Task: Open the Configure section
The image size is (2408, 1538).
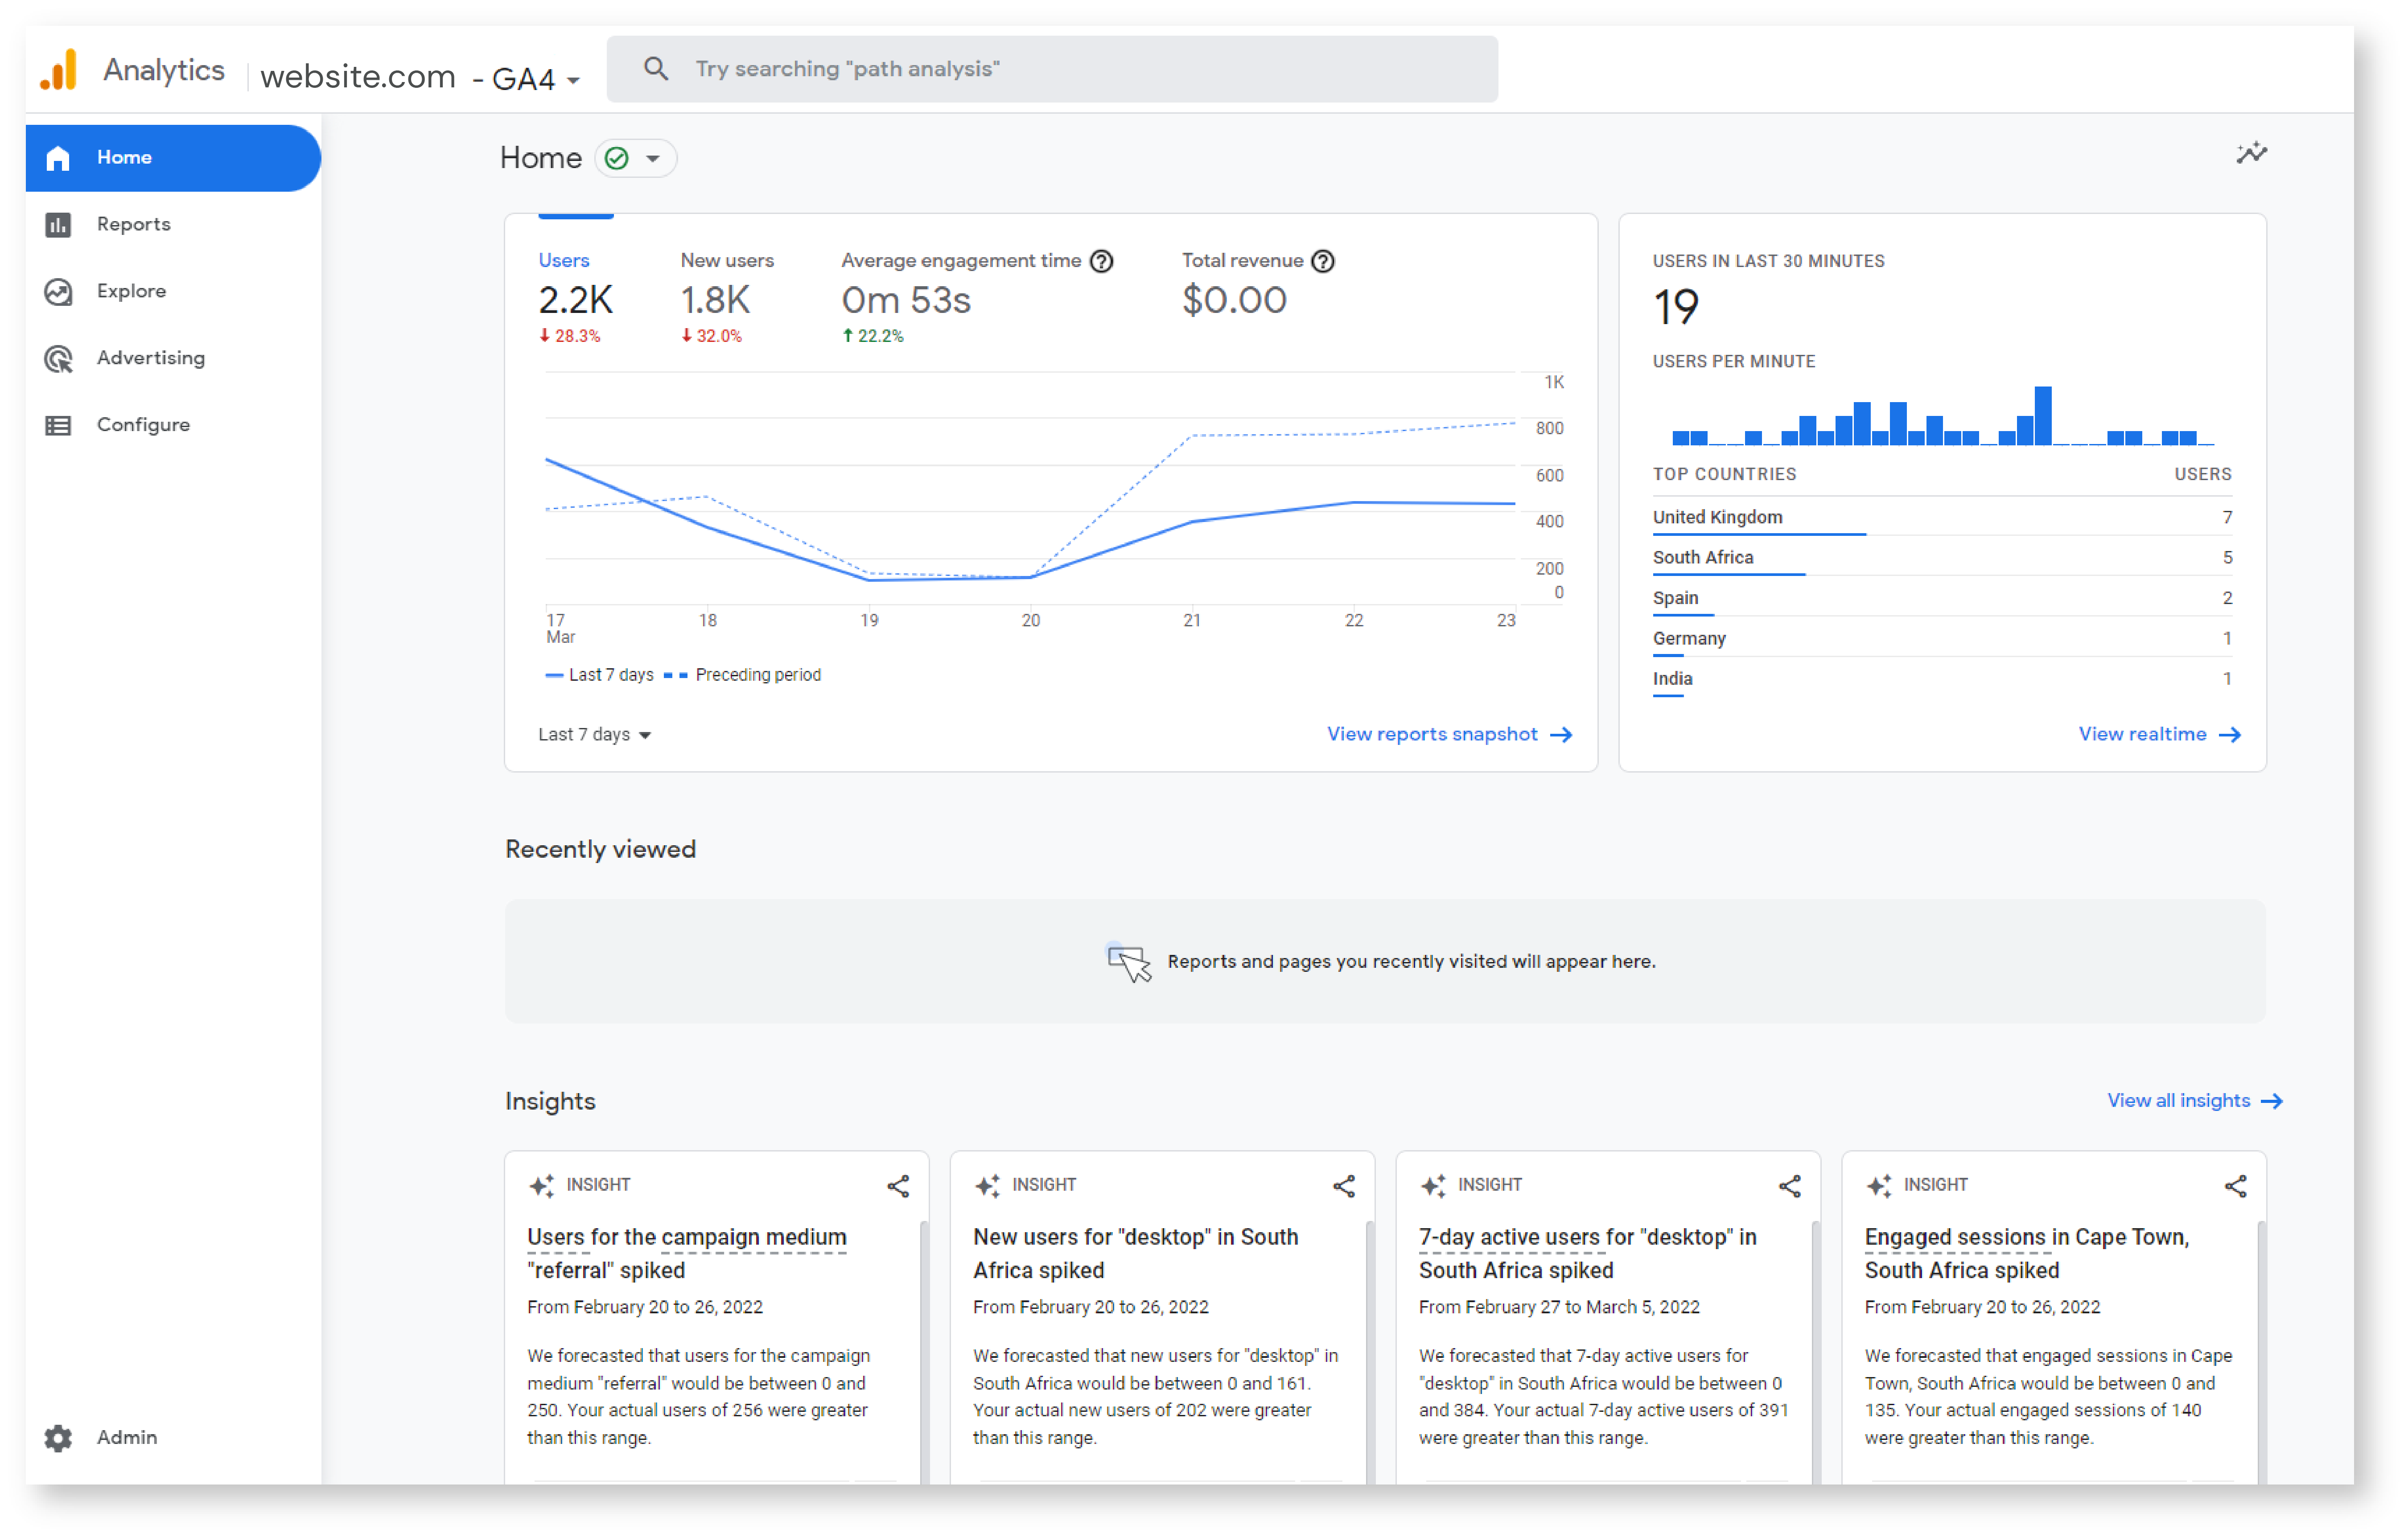Action: click(x=173, y=425)
